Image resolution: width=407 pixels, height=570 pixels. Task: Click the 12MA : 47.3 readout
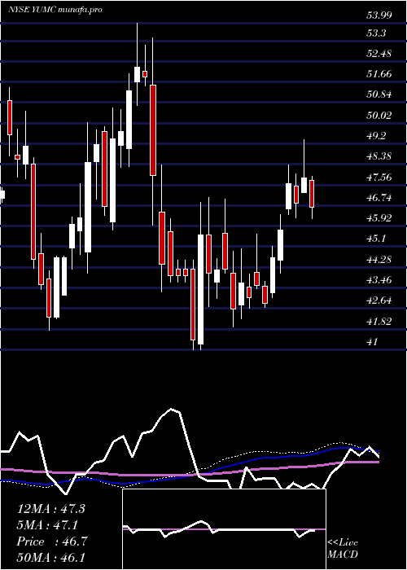50,509
